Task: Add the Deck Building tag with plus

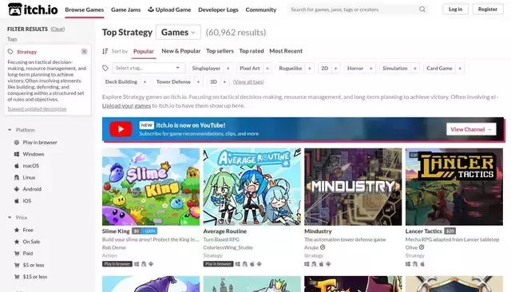Action: pyautogui.click(x=145, y=81)
